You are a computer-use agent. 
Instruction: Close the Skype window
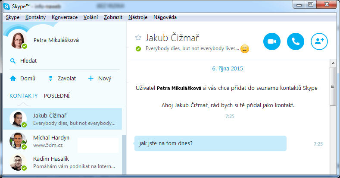point(327,5)
